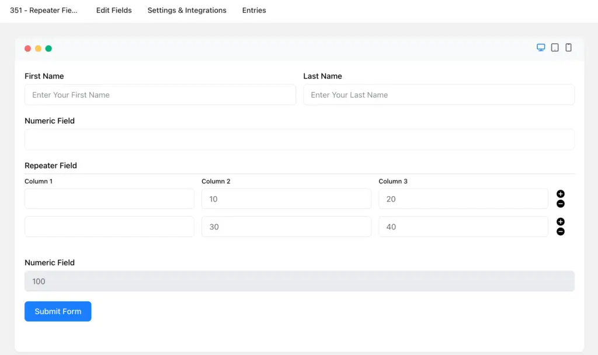Click Column 2 input showing 30
Image resolution: width=598 pixels, height=355 pixels.
pyautogui.click(x=286, y=227)
